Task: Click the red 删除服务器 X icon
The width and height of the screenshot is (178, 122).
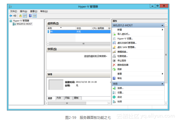Action: coord(114,65)
